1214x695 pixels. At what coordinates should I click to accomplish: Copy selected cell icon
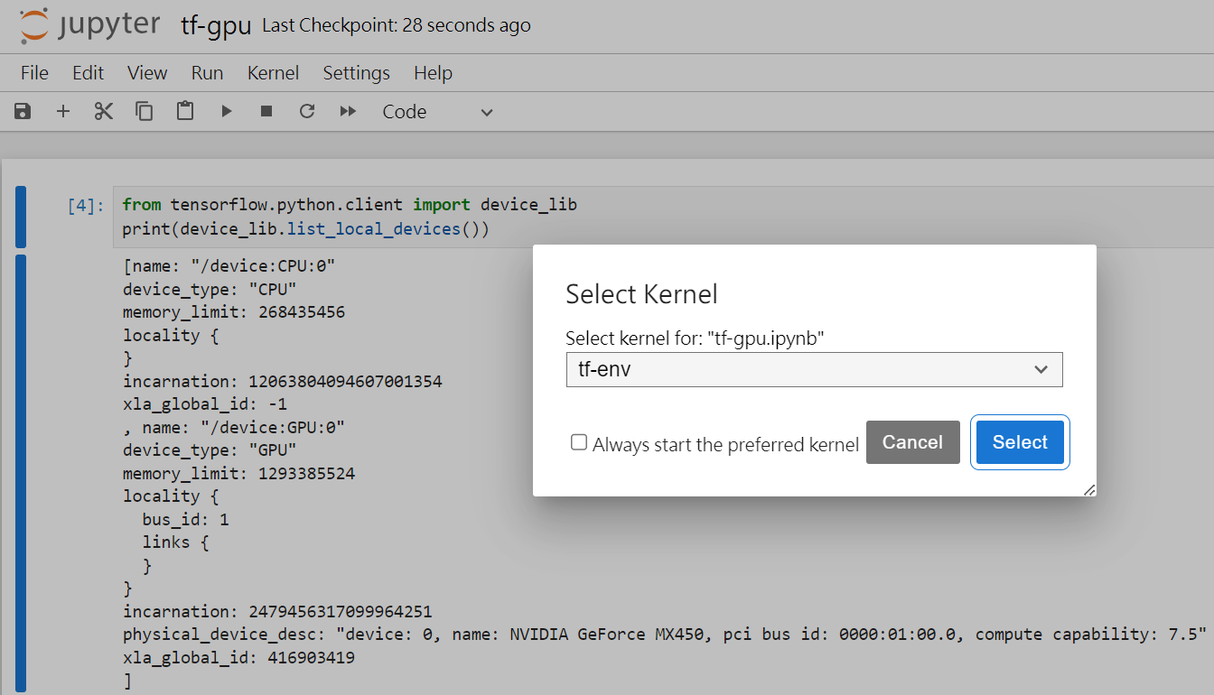(x=145, y=111)
